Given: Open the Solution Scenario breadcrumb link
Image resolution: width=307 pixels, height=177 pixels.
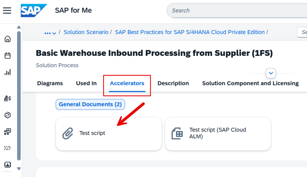Looking at the screenshot, I should [86, 32].
